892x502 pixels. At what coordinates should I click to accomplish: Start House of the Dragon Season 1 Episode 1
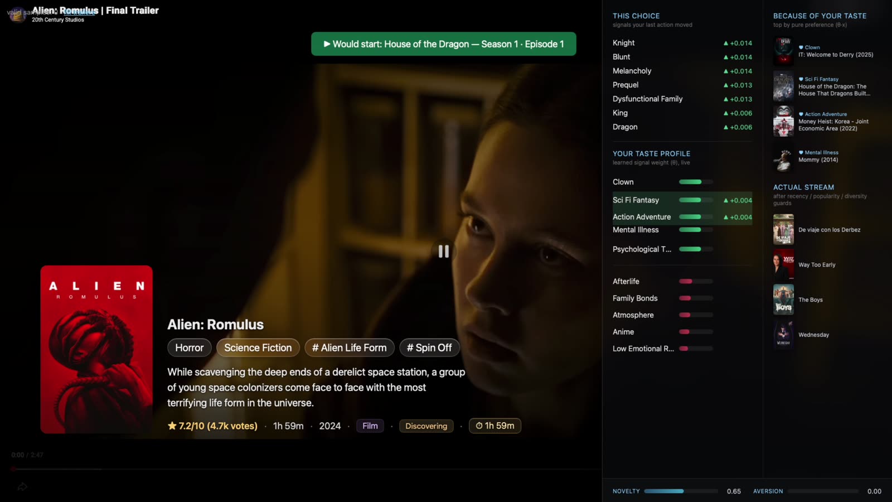(x=444, y=44)
